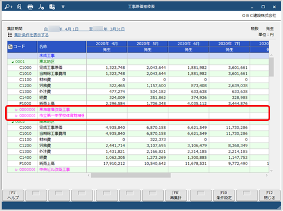Screen dimensions: 283x211
Task: Click the printer icon
Action: [x=30, y=7]
